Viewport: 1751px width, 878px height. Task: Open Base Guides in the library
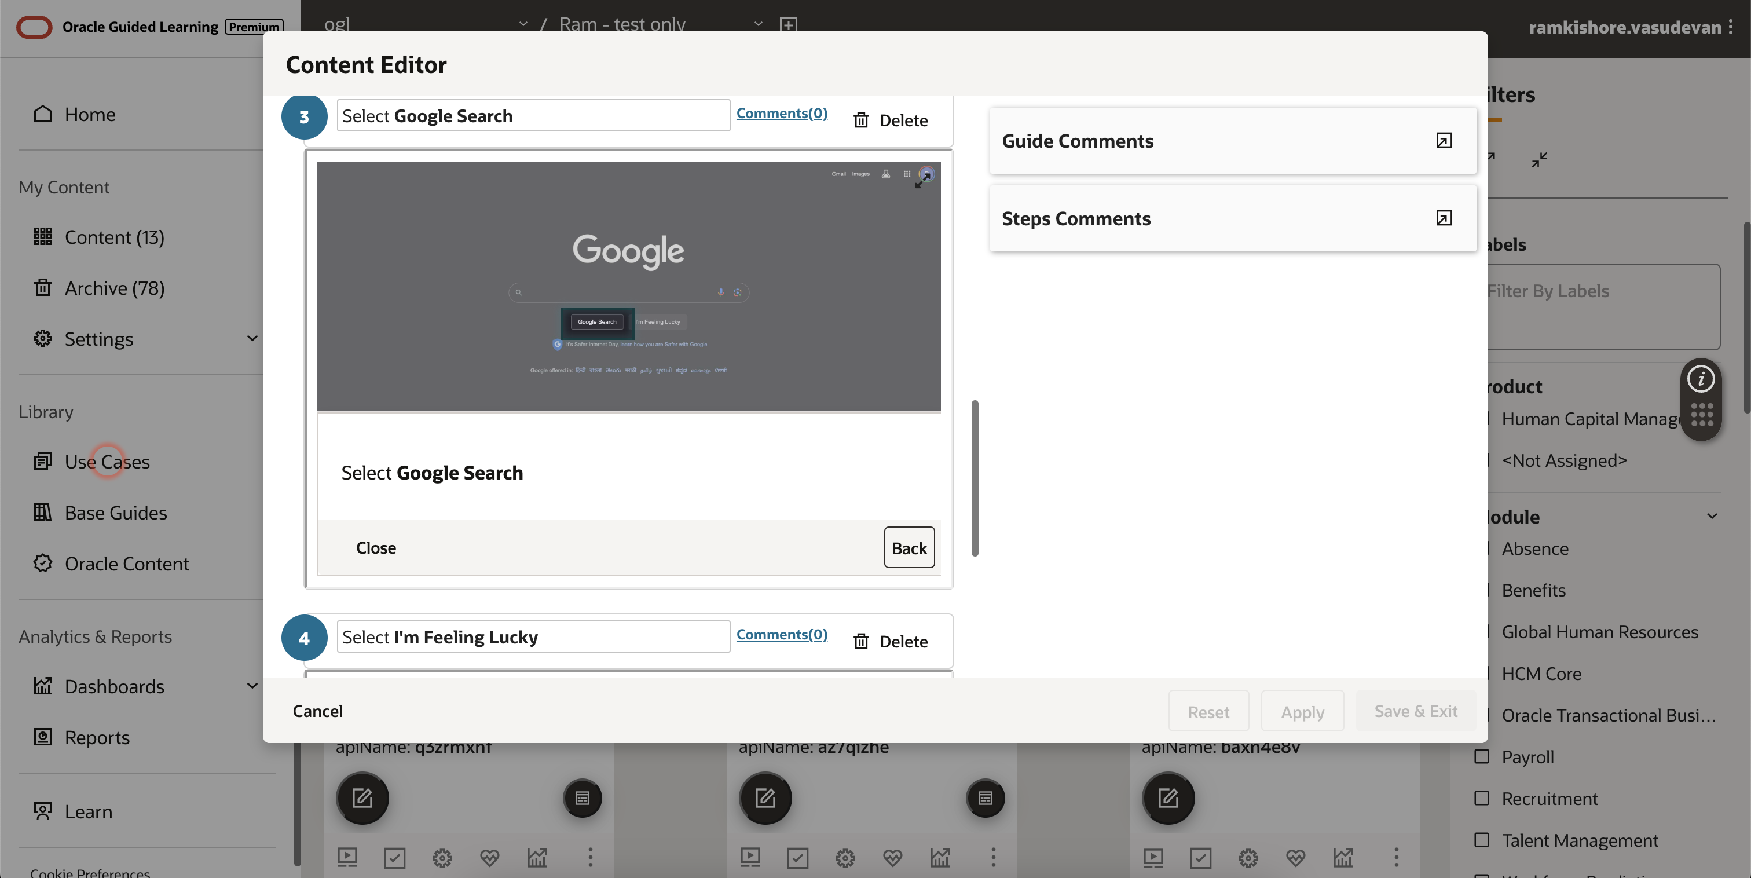coord(116,512)
